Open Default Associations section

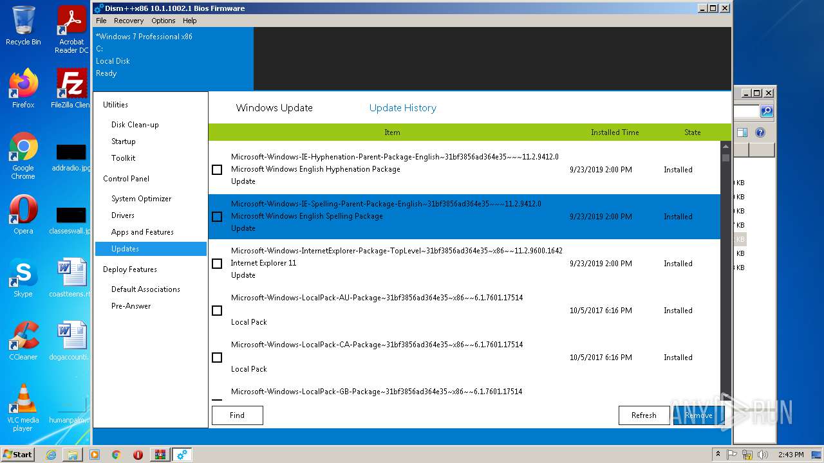click(x=145, y=289)
